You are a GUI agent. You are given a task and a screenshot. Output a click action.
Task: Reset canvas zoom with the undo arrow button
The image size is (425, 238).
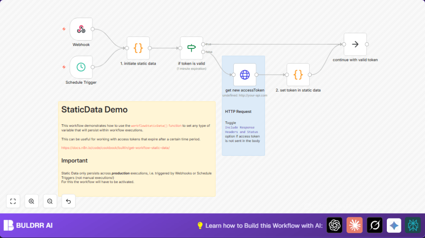point(68,201)
